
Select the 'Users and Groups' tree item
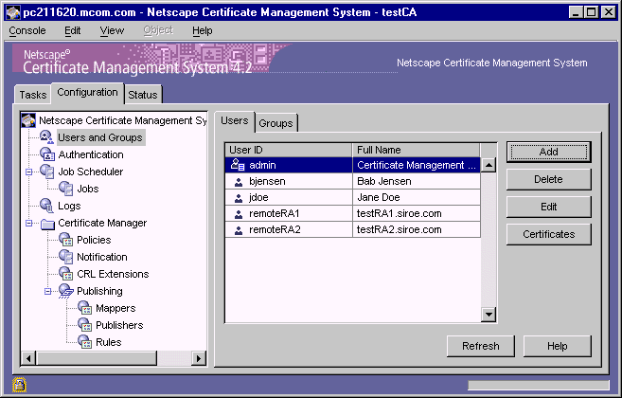click(100, 137)
